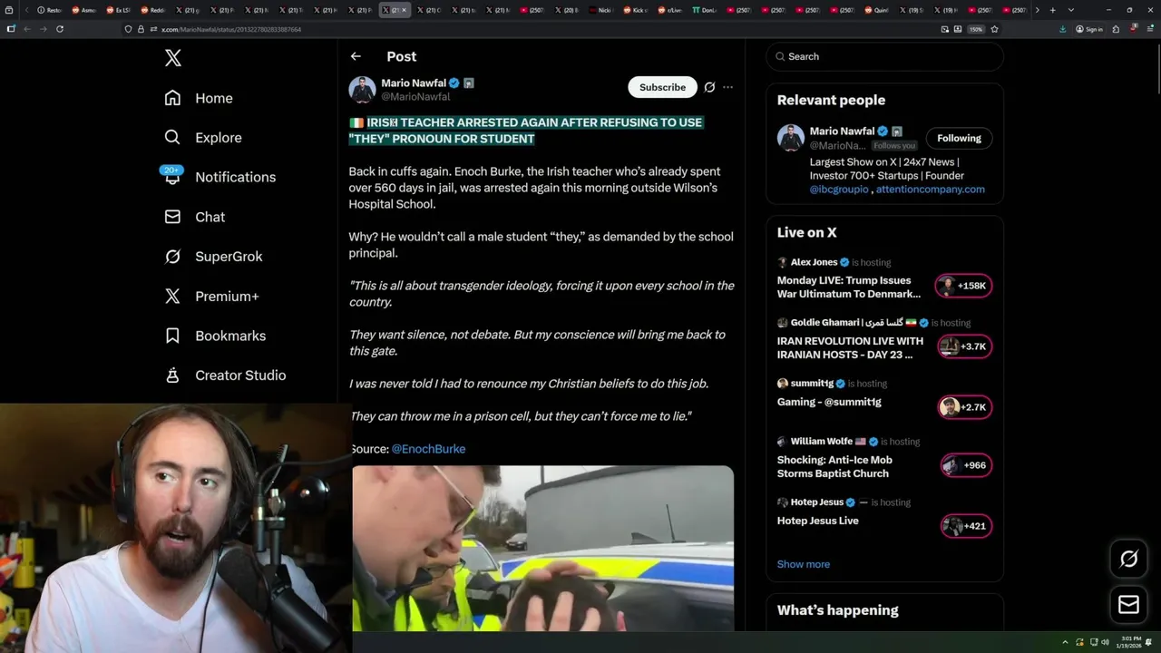
Task: Reload the page in the browser
Action: 60,29
